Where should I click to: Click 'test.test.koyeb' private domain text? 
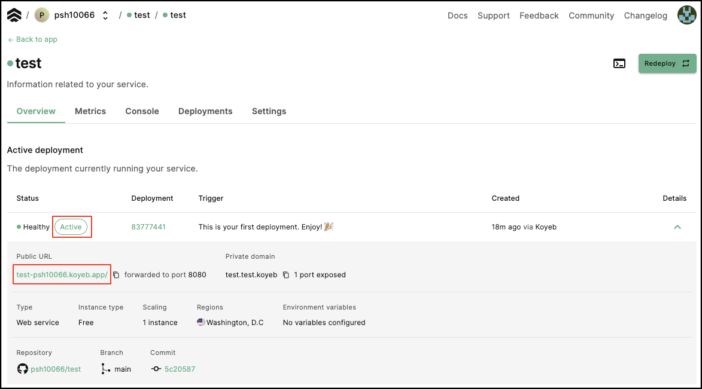[x=251, y=275]
